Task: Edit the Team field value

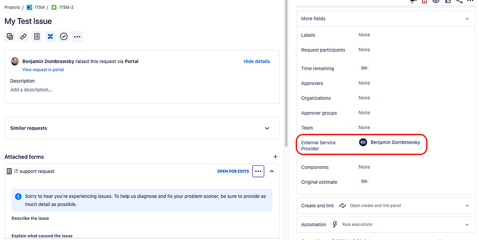Action: 364,127
